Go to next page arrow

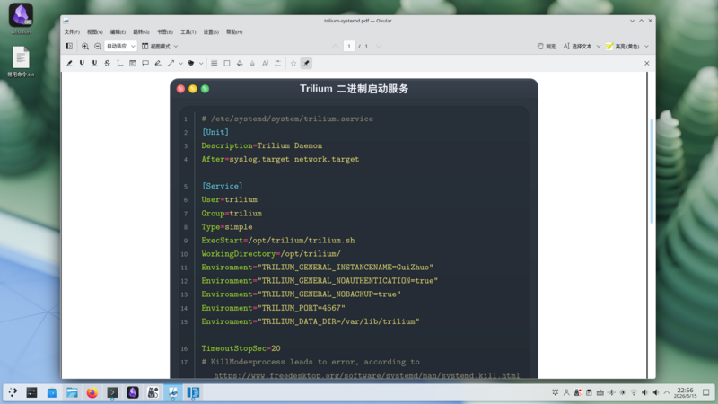(x=379, y=47)
